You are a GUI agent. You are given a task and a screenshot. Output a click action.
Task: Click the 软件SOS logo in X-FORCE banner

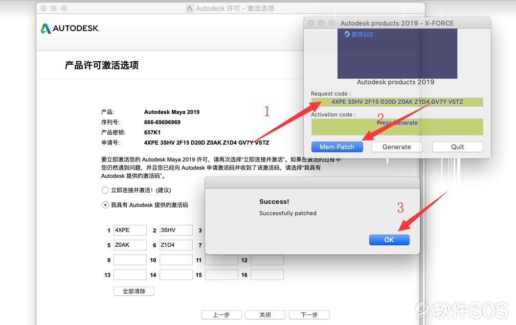point(358,34)
